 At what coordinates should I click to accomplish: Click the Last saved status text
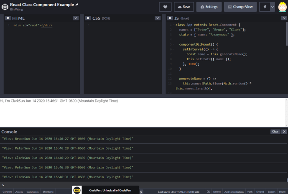(x=178, y=192)
